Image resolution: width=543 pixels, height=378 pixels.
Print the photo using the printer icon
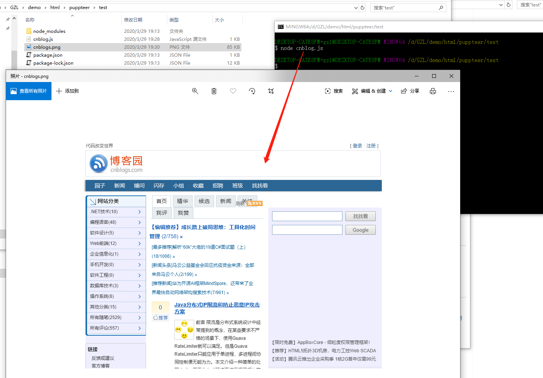(x=433, y=91)
